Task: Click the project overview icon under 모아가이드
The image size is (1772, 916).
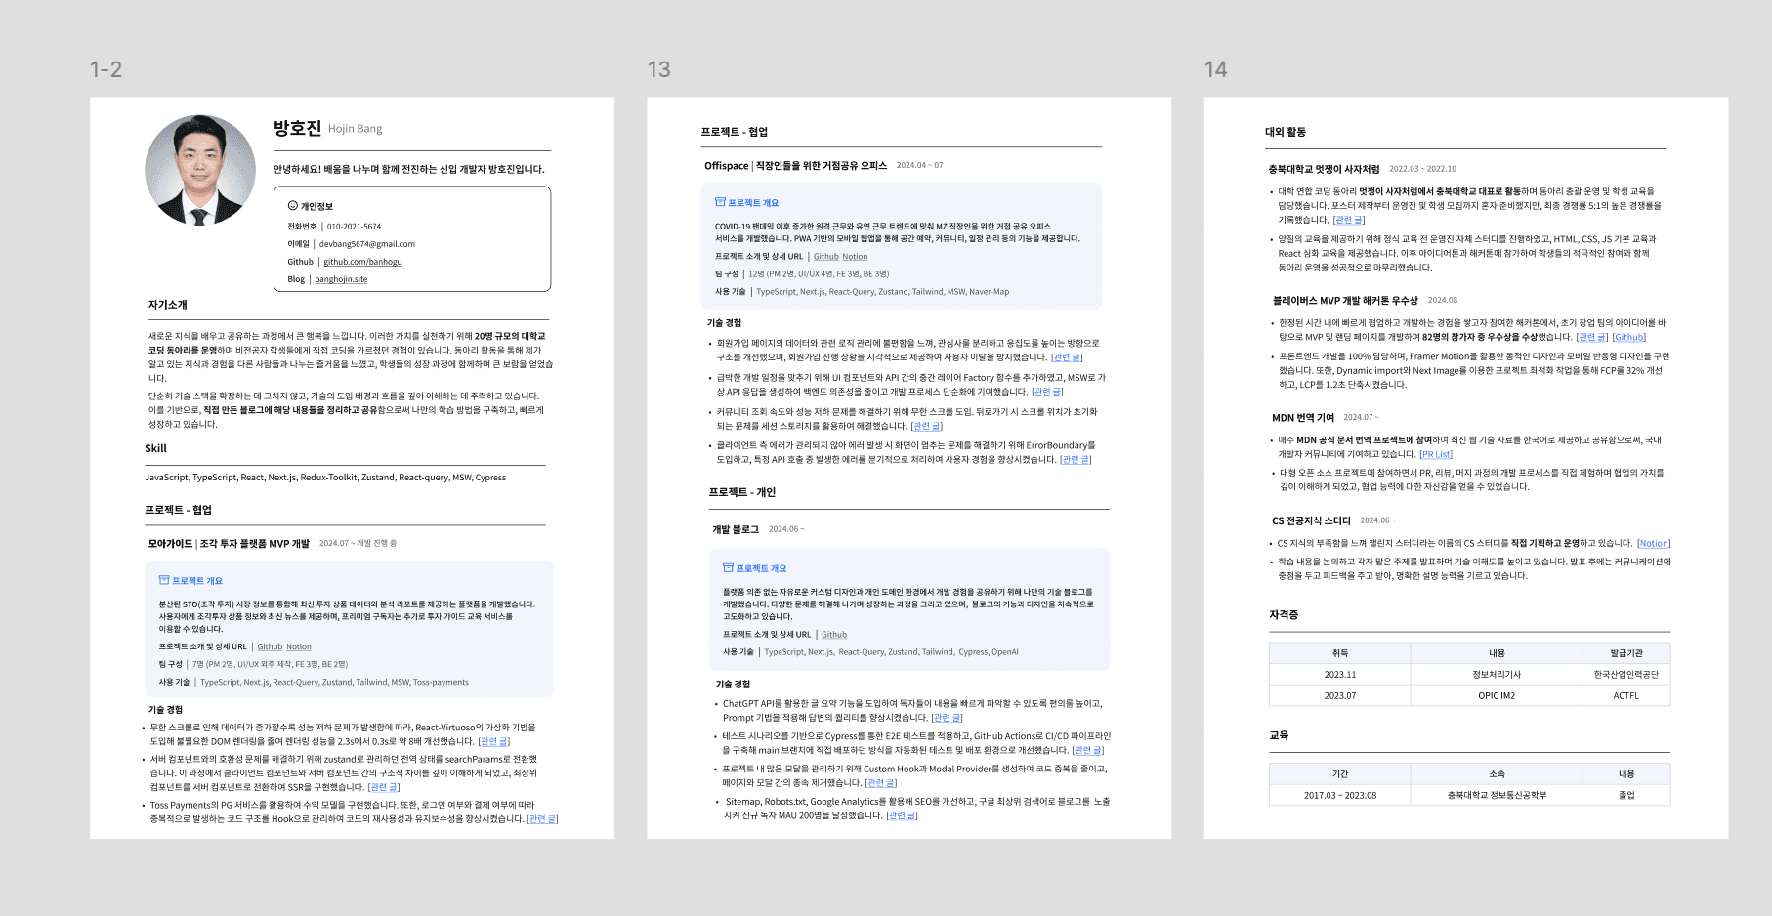Action: tap(164, 580)
